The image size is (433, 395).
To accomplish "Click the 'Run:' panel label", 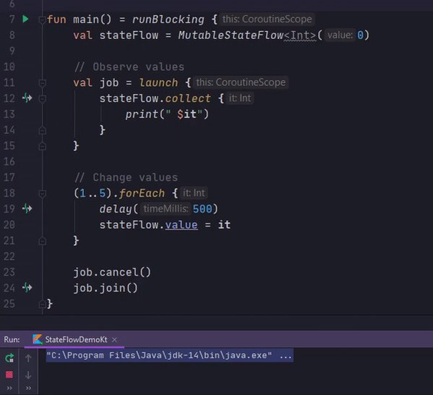I will click(x=12, y=339).
